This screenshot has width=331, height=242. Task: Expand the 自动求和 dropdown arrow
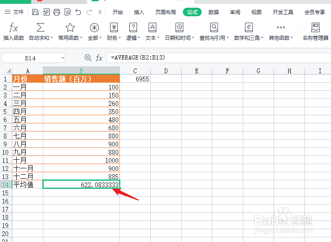point(51,38)
